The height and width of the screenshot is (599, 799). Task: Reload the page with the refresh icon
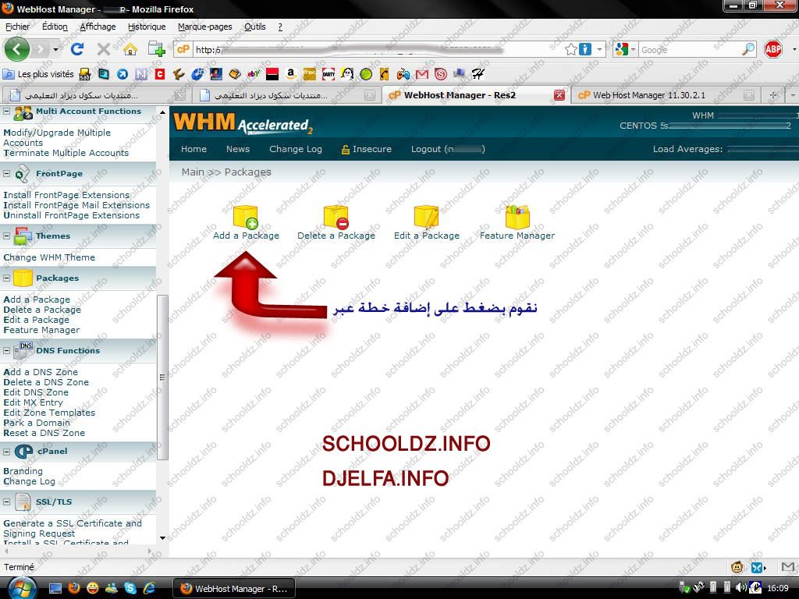[x=77, y=49]
